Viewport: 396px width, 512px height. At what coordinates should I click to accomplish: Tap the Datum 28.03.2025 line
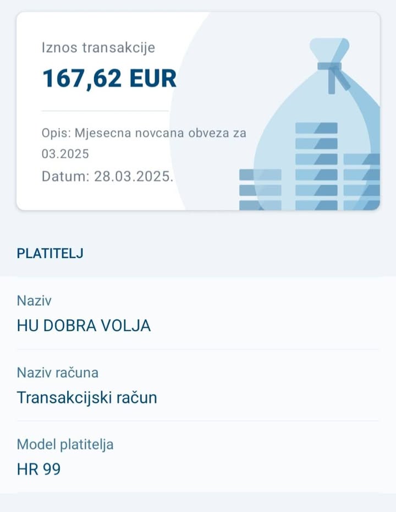pos(107,177)
